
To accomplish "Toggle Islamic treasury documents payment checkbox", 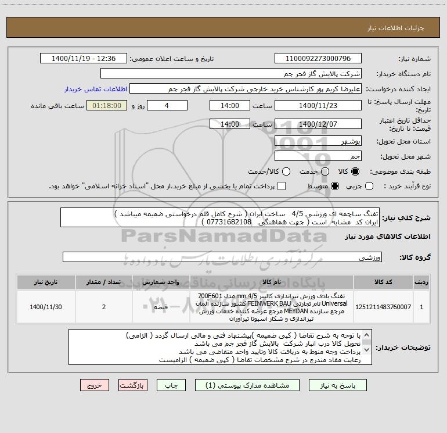I will (x=282, y=186).
